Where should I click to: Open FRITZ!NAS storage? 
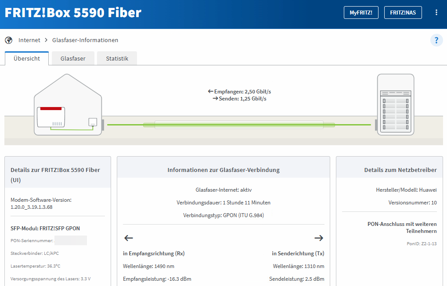(x=403, y=13)
